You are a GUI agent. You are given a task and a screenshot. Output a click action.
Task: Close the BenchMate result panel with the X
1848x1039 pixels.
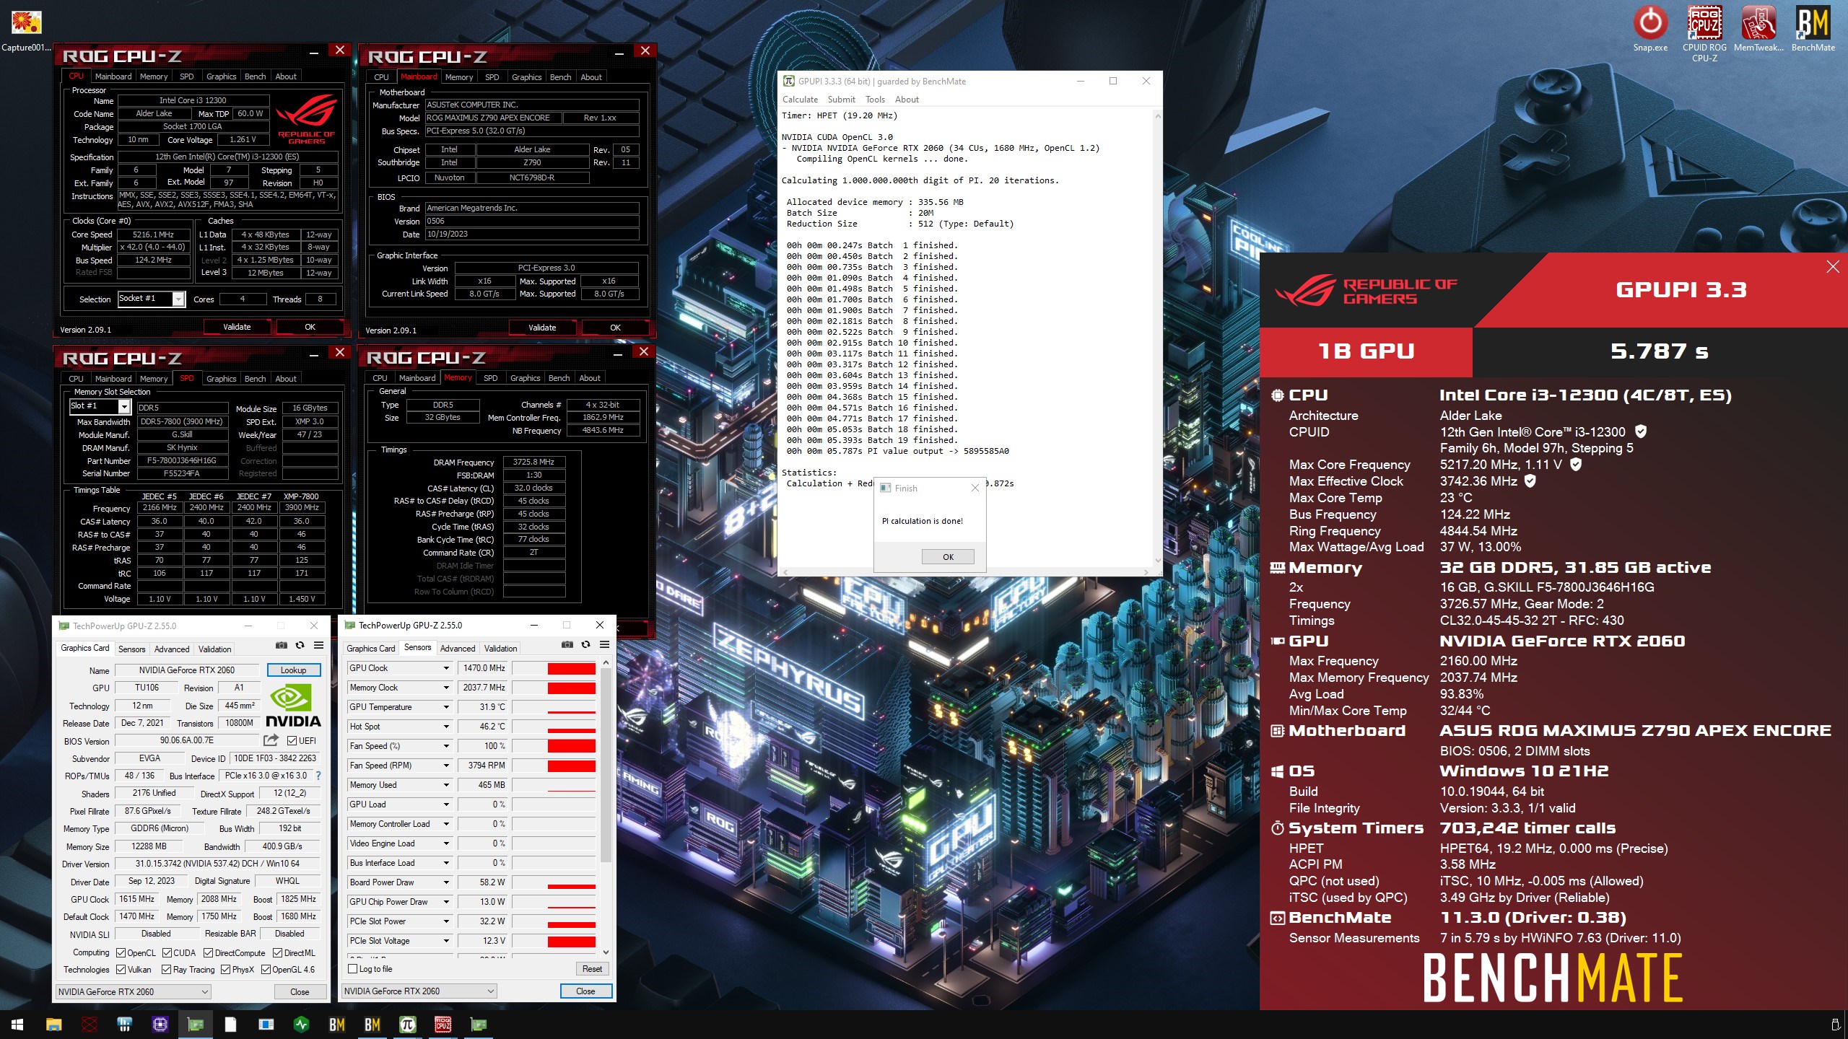click(x=1832, y=267)
